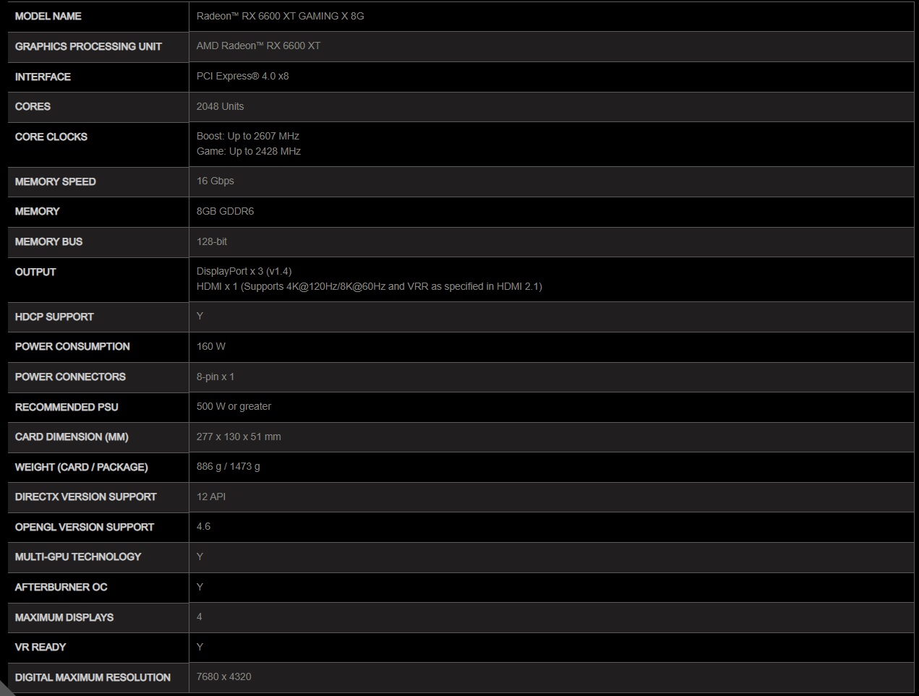Click the HDCP SUPPORT label
The width and height of the screenshot is (919, 696).
click(54, 317)
